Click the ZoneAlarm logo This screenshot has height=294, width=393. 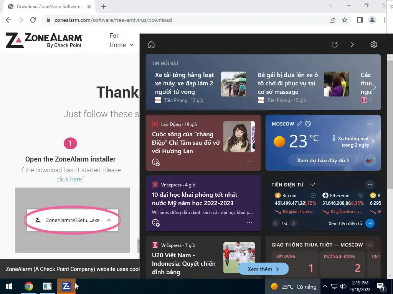(44, 40)
